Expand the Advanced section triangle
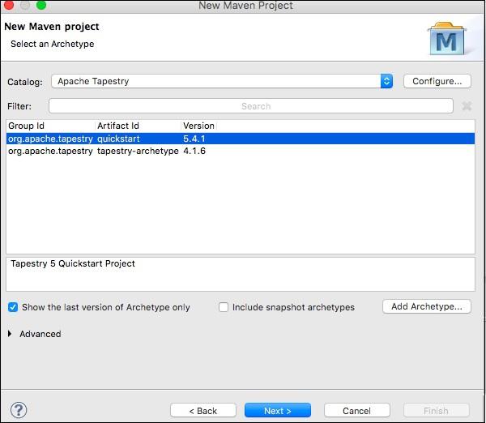Viewport: 486px width, 423px height. 10,334
